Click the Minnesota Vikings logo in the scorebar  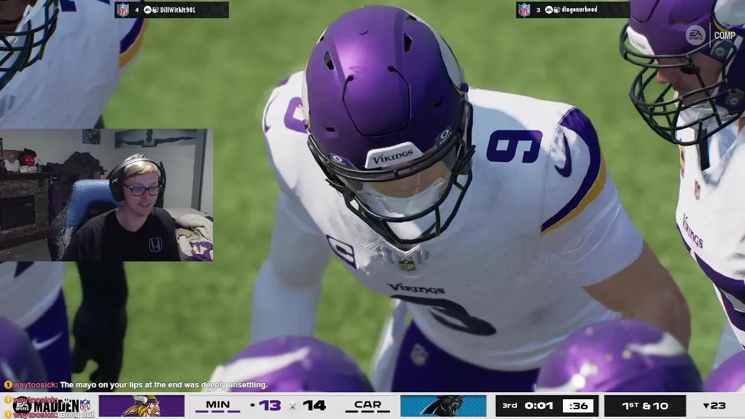point(141,406)
